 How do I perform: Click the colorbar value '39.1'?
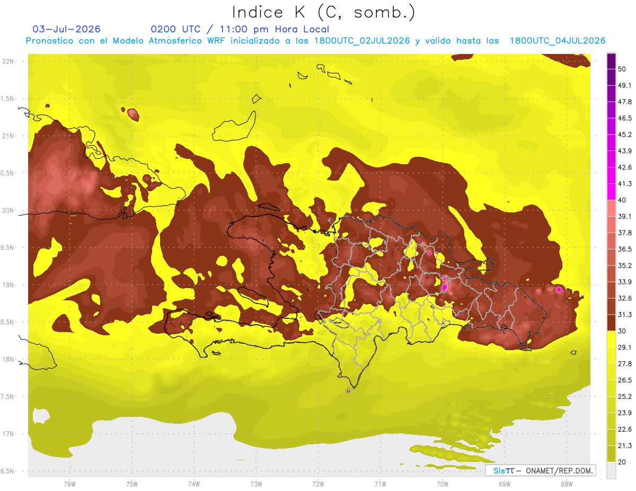pyautogui.click(x=625, y=216)
